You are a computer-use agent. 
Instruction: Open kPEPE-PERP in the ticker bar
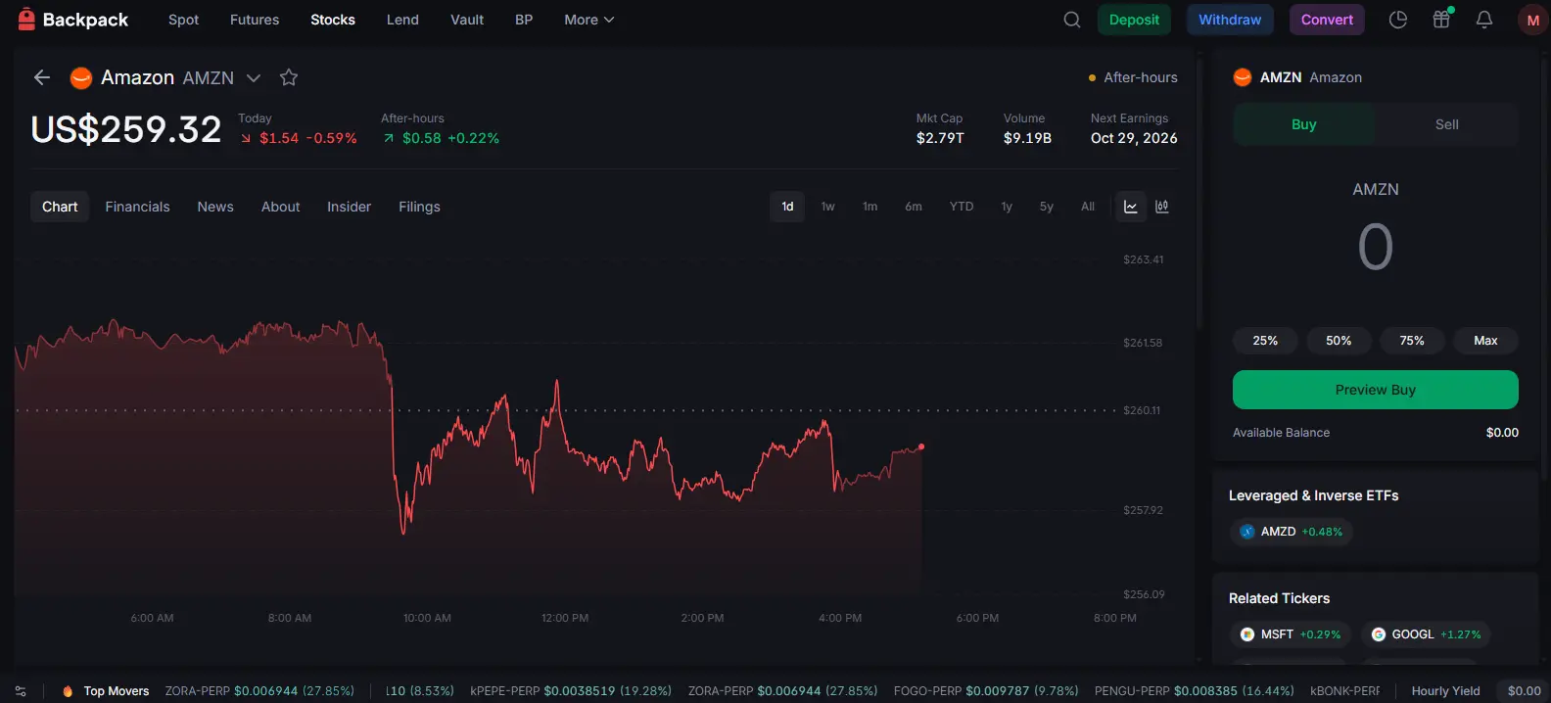coord(571,690)
